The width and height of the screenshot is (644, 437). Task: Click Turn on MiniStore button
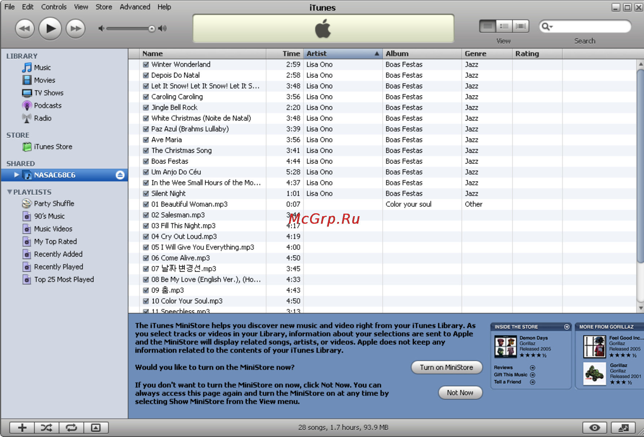pyautogui.click(x=446, y=367)
